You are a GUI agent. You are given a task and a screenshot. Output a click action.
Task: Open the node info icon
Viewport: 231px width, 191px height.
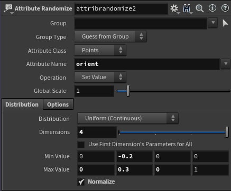[x=212, y=8]
